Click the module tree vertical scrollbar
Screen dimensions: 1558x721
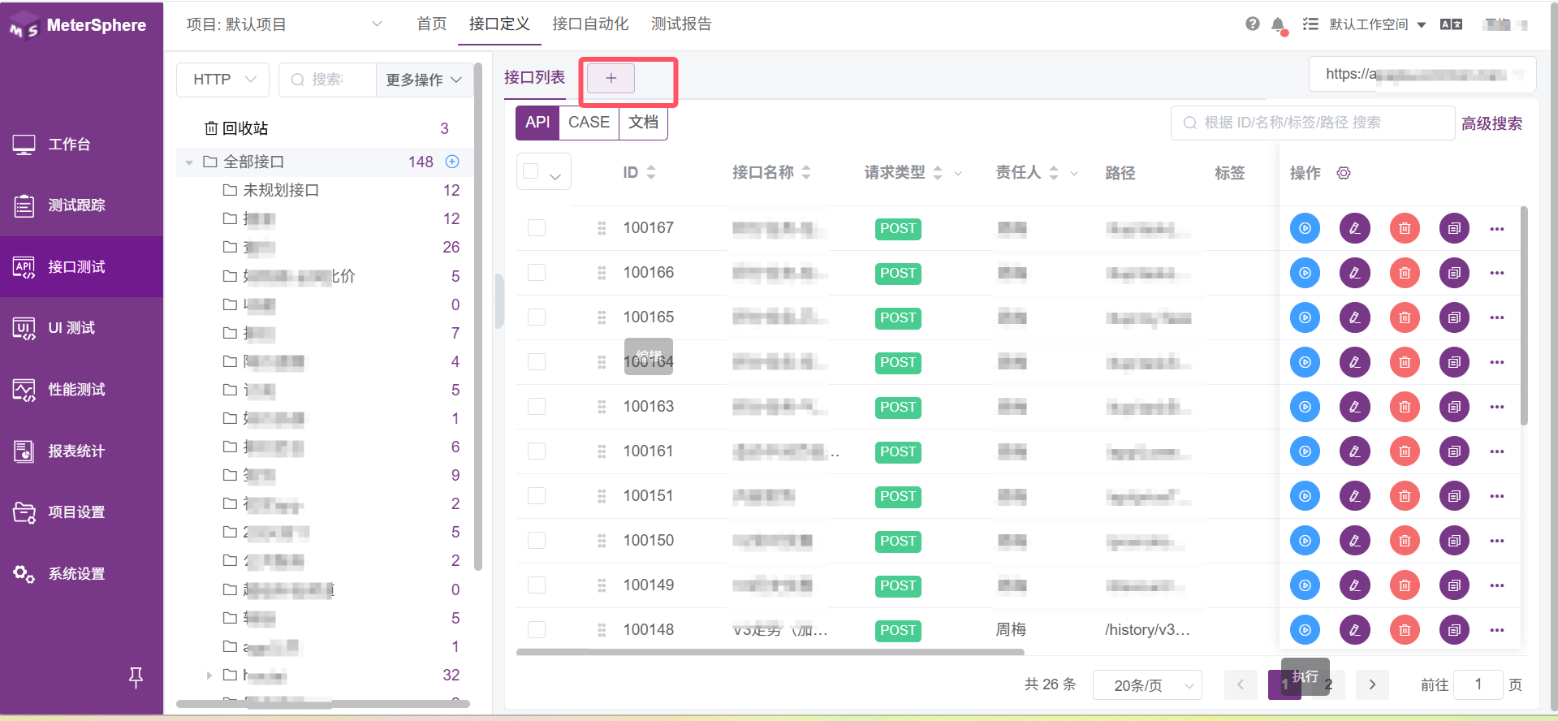click(x=478, y=317)
